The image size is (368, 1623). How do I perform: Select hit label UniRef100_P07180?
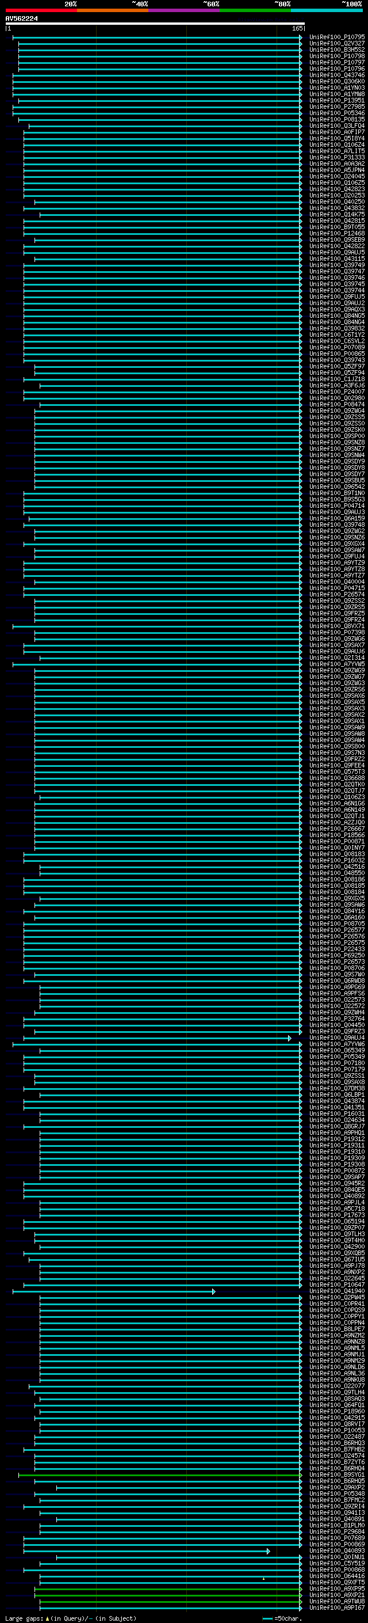click(x=336, y=1063)
